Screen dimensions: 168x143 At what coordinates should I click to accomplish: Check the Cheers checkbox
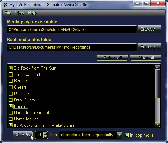point(10,87)
